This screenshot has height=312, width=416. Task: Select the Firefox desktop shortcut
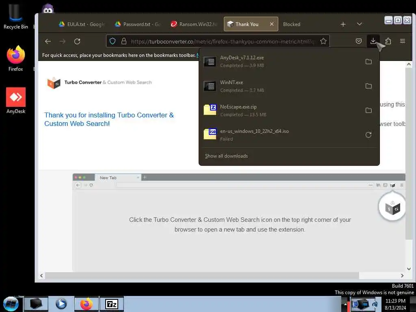coord(16,58)
